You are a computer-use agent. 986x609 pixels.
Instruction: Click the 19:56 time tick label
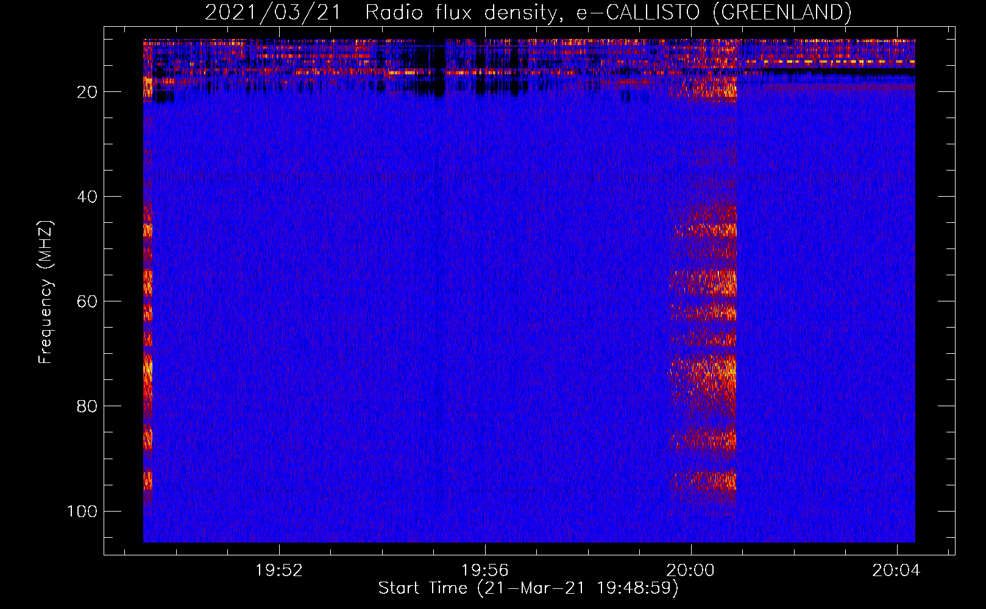(484, 571)
